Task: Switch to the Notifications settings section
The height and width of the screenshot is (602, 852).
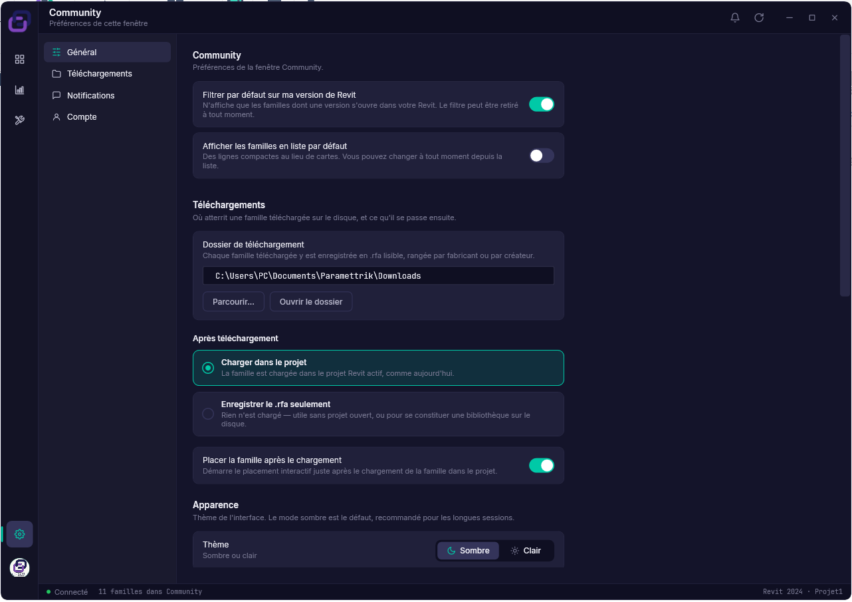Action: tap(107, 95)
